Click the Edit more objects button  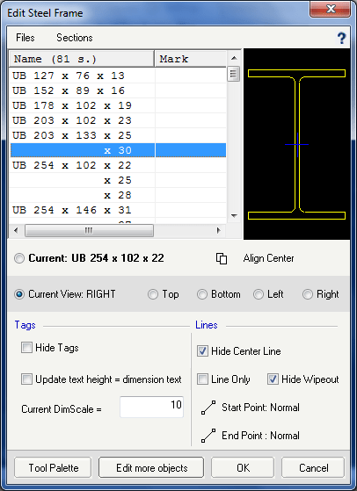pyautogui.click(x=151, y=468)
